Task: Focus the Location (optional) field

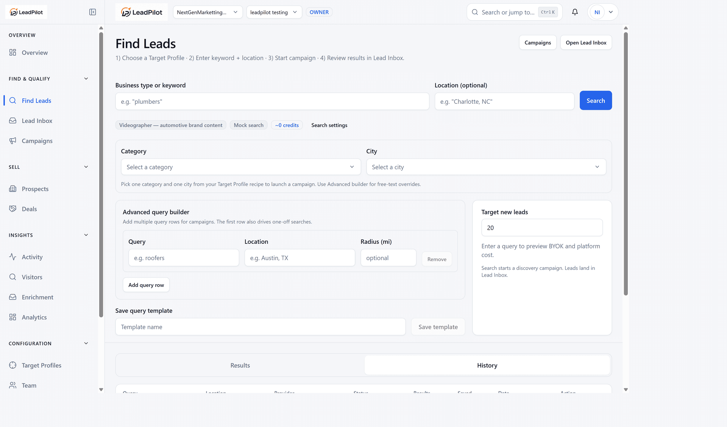Action: pyautogui.click(x=504, y=101)
